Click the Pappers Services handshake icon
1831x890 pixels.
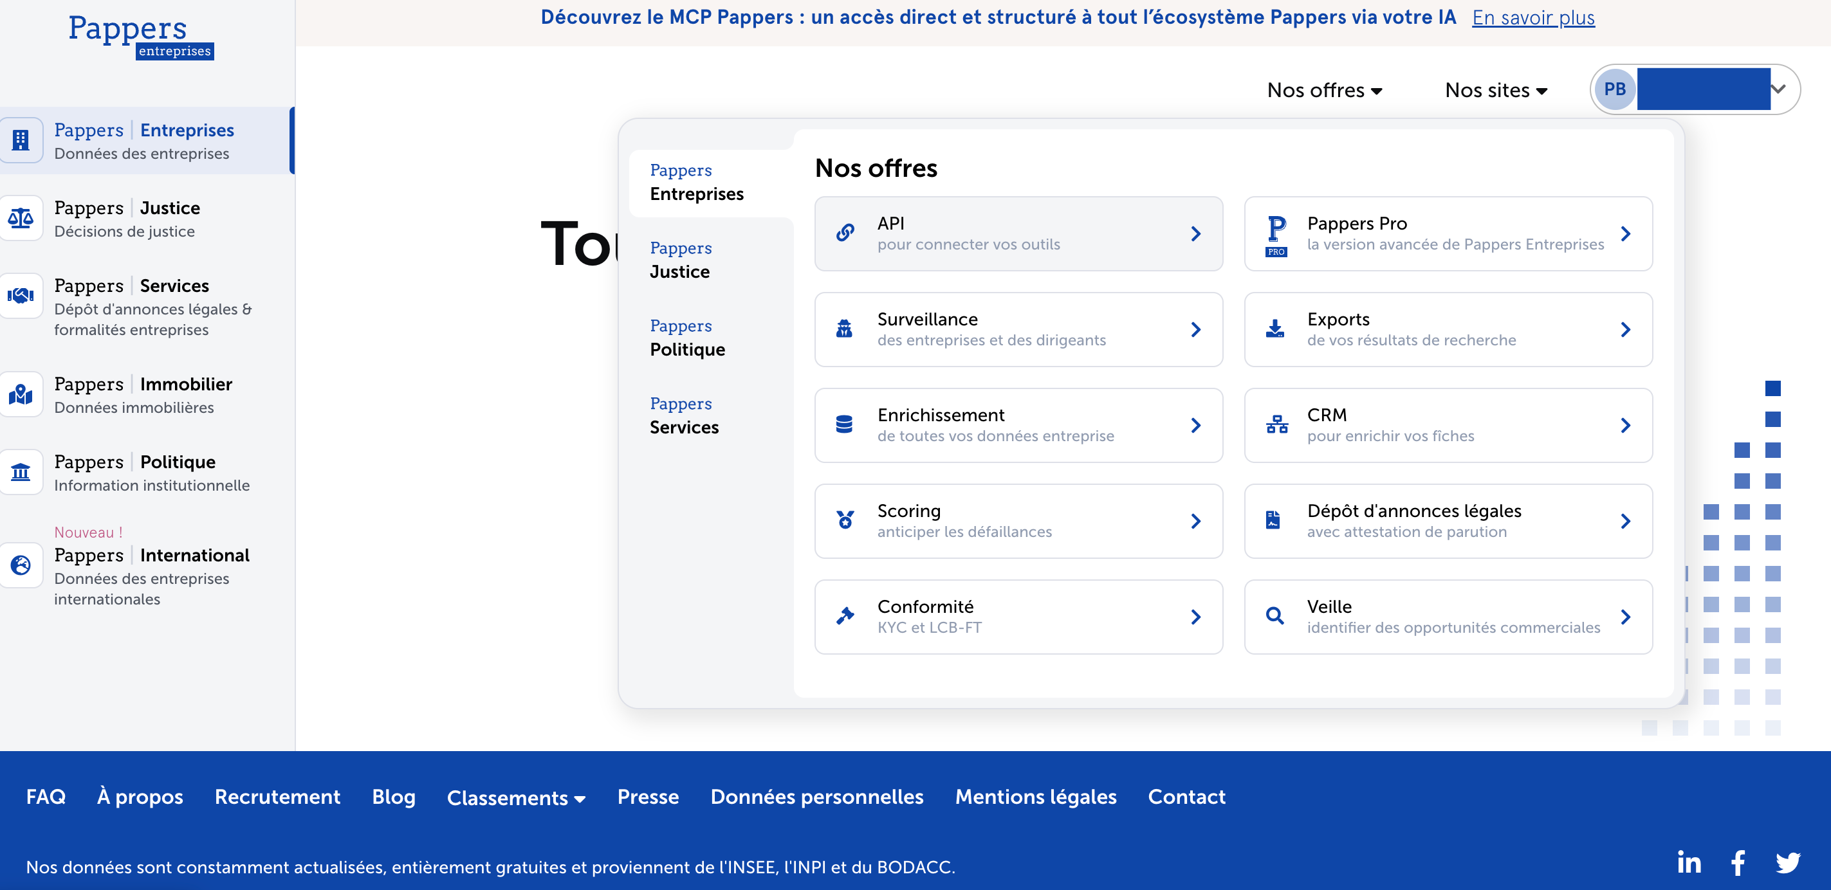coord(21,295)
